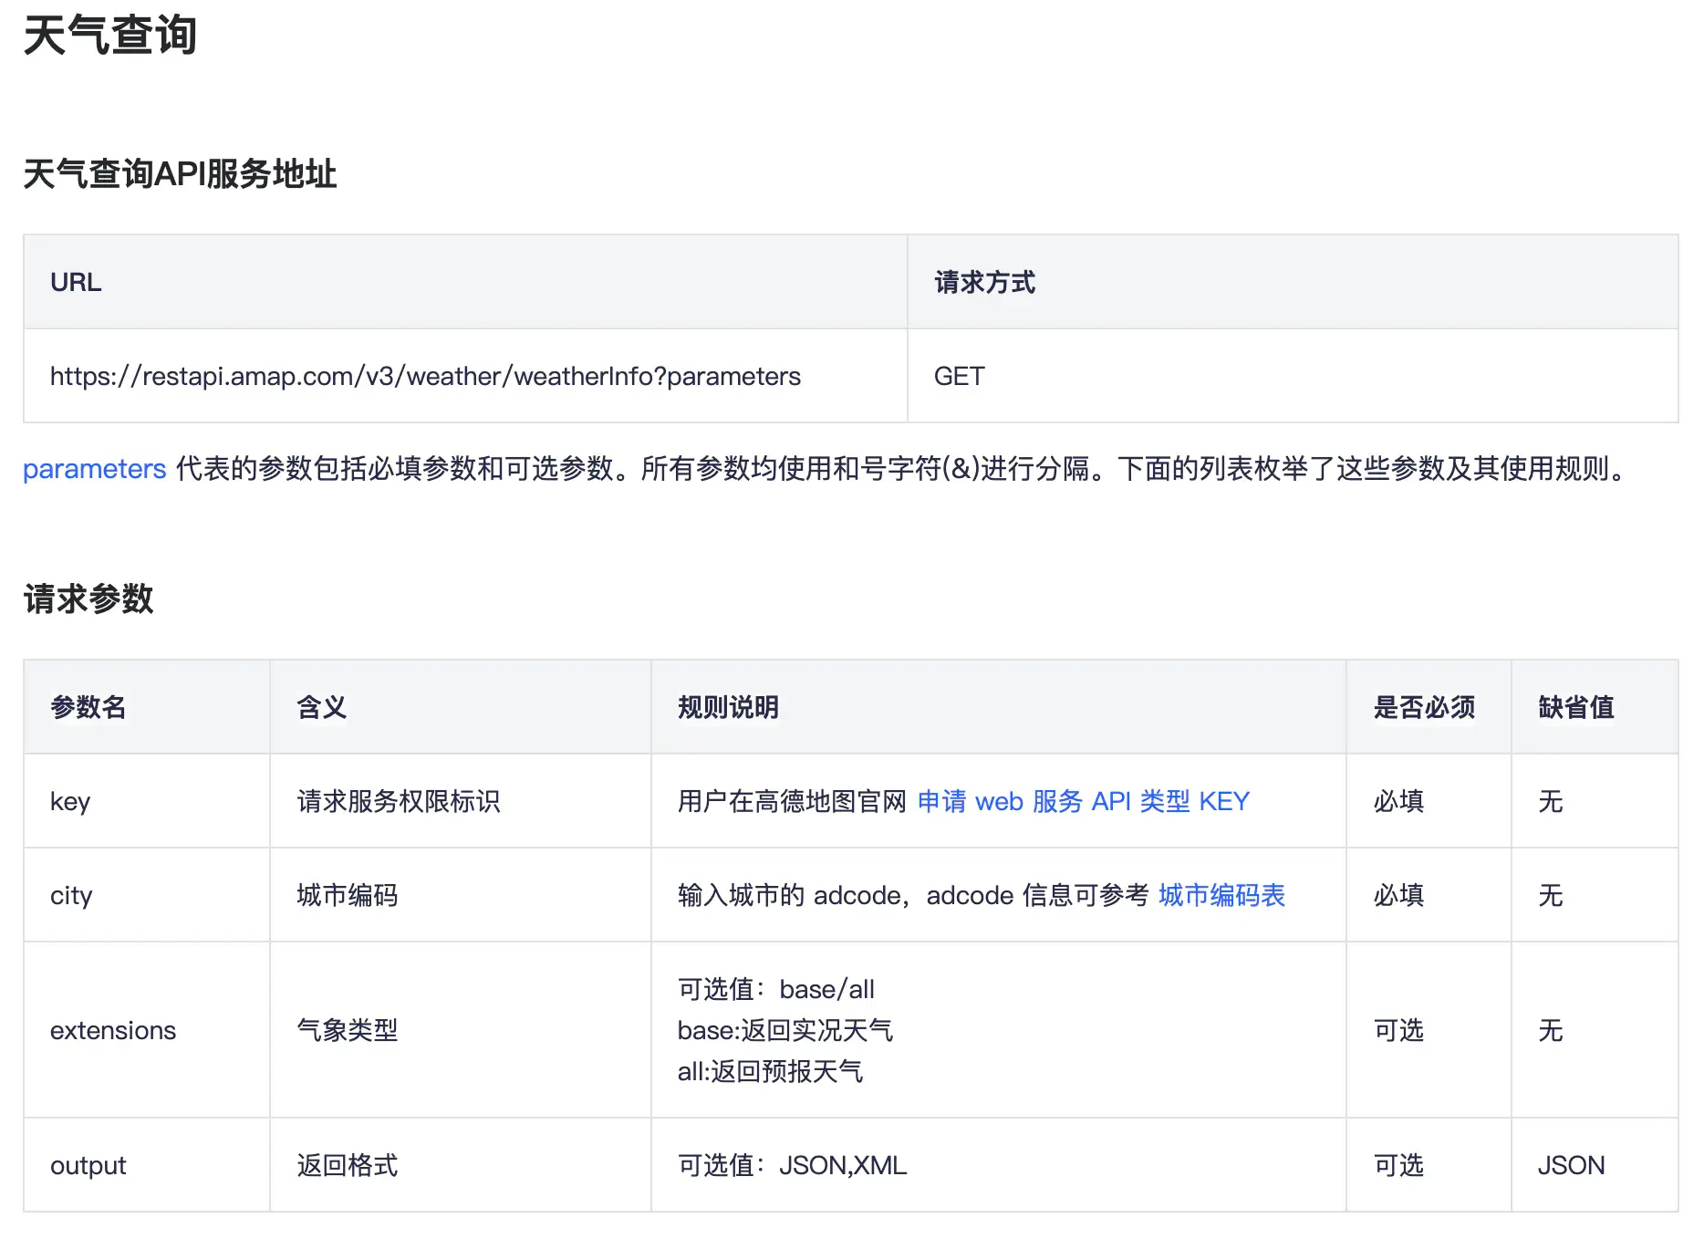Select the 'output' parameter name cell

coord(147,1165)
